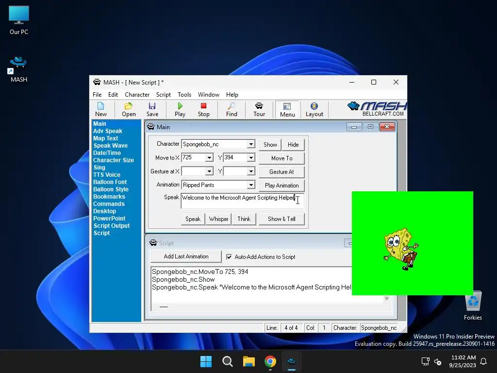Click the Spongebob agent character
497x373 pixels.
pyautogui.click(x=400, y=249)
